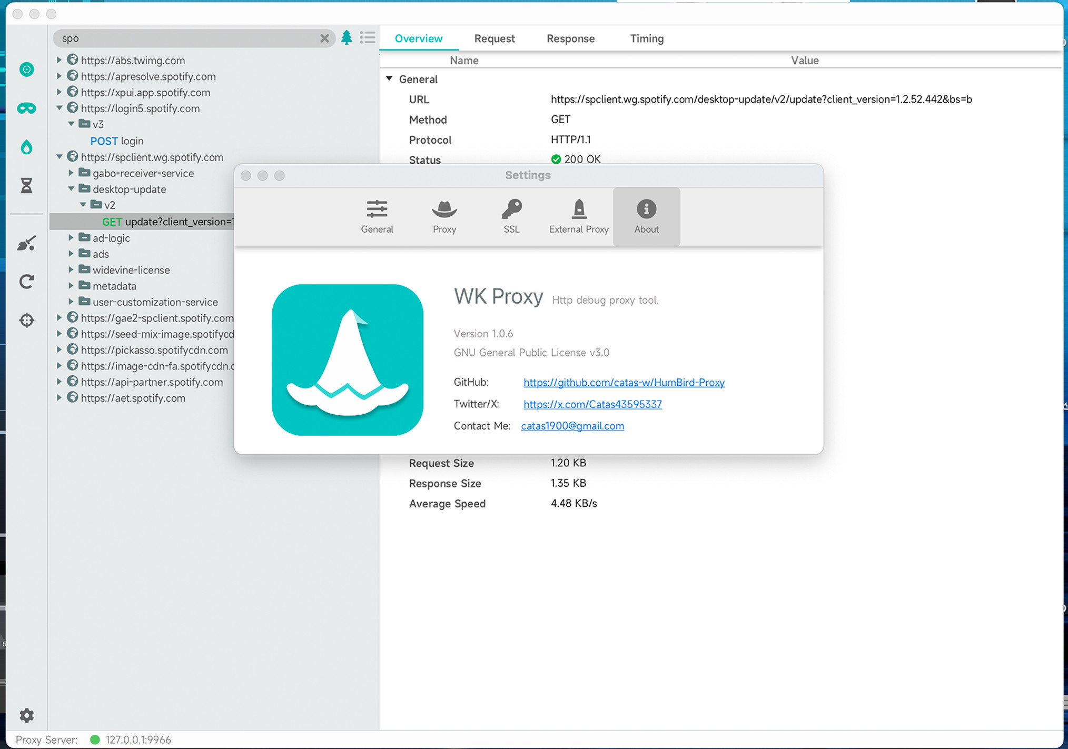1068x749 pixels.
Task: Switch to list view icon beside search
Action: click(368, 38)
